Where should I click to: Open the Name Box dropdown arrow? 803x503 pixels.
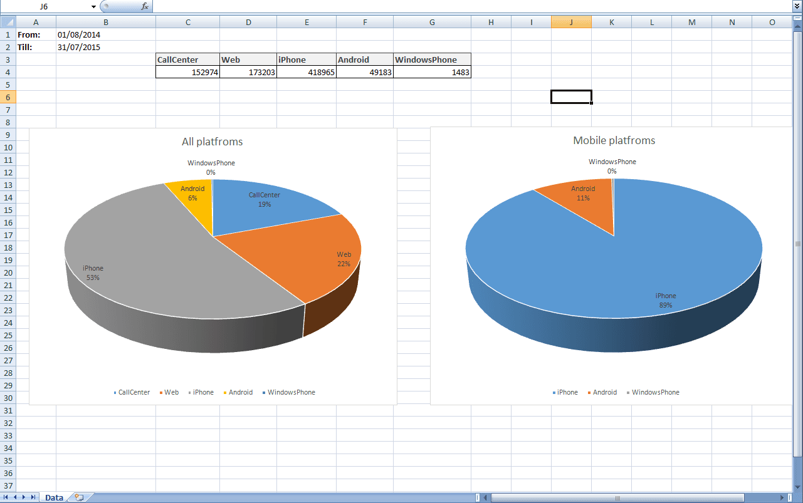pyautogui.click(x=93, y=6)
